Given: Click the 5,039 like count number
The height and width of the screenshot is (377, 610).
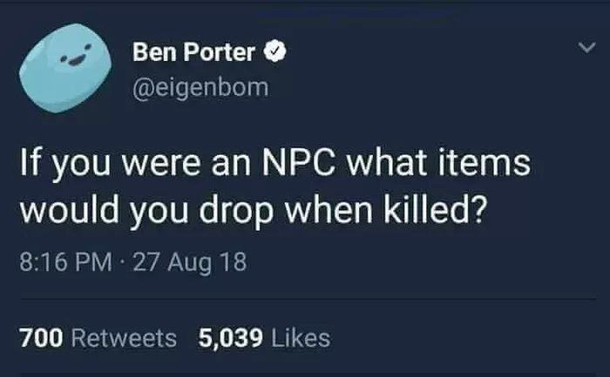Looking at the screenshot, I should [x=230, y=338].
